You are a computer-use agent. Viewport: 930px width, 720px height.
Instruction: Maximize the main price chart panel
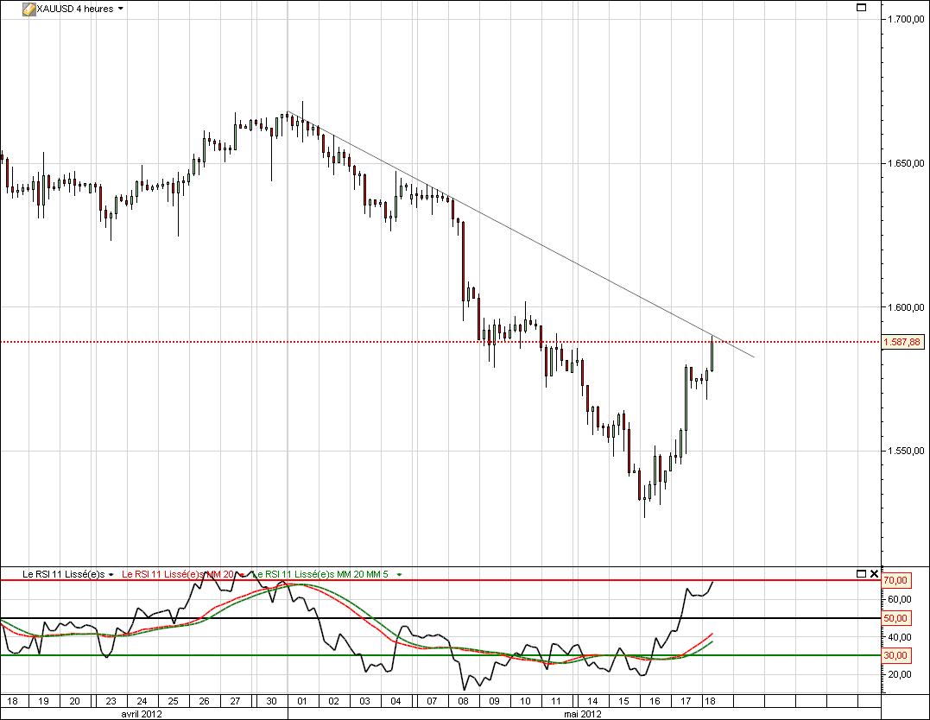tap(861, 8)
